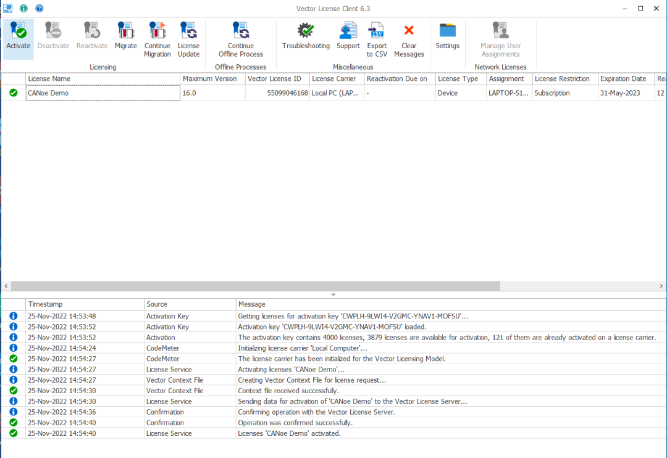Sort by the License Name column header
The width and height of the screenshot is (667, 458).
pyautogui.click(x=103, y=78)
